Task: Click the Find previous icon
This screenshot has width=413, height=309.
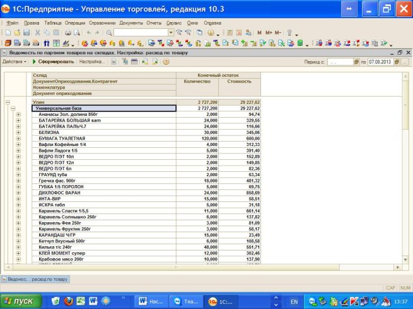Action: coord(188,33)
